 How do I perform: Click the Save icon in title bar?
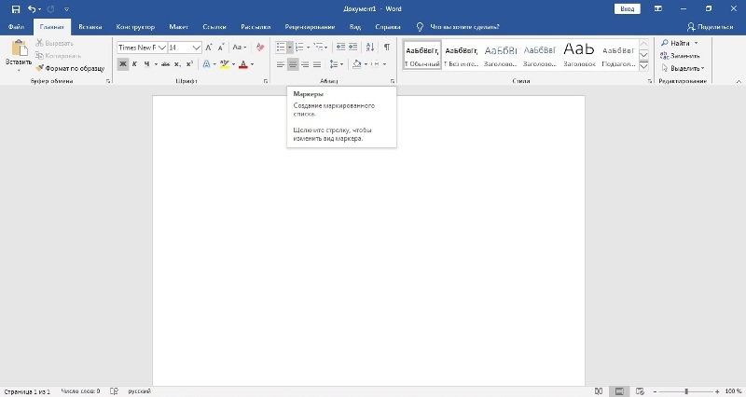click(15, 8)
